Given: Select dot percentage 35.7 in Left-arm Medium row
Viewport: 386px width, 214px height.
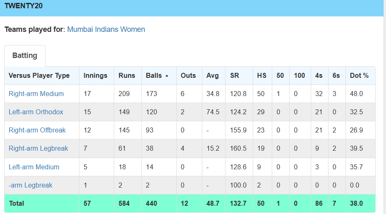Looking at the screenshot, I should pyautogui.click(x=357, y=167).
